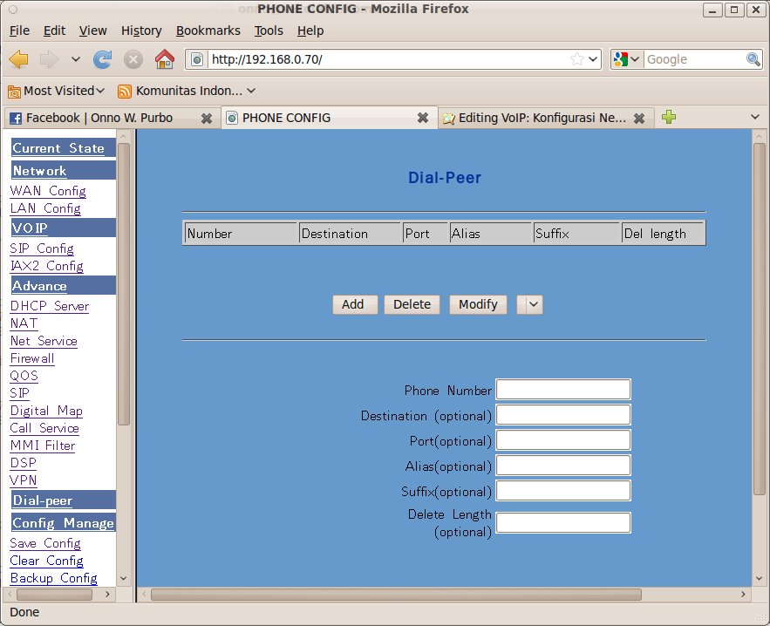The image size is (770, 626).
Task: Open a new tab with plus icon
Action: [669, 118]
